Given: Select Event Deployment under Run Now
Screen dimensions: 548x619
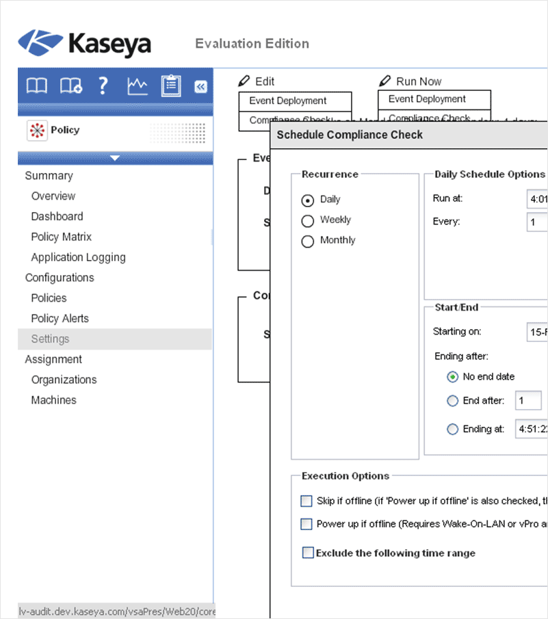Looking at the screenshot, I should (x=434, y=99).
